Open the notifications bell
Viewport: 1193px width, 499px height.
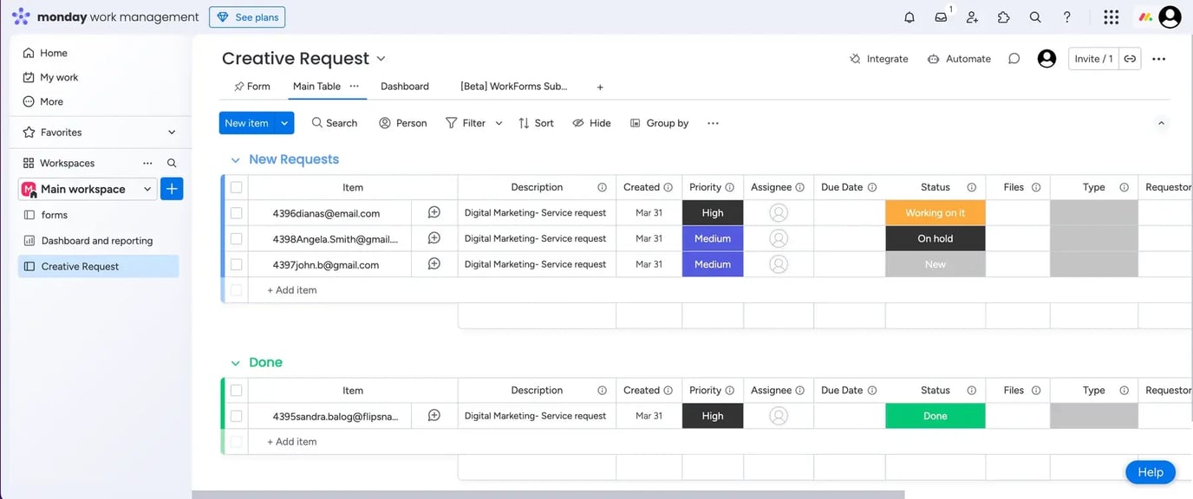[909, 17]
